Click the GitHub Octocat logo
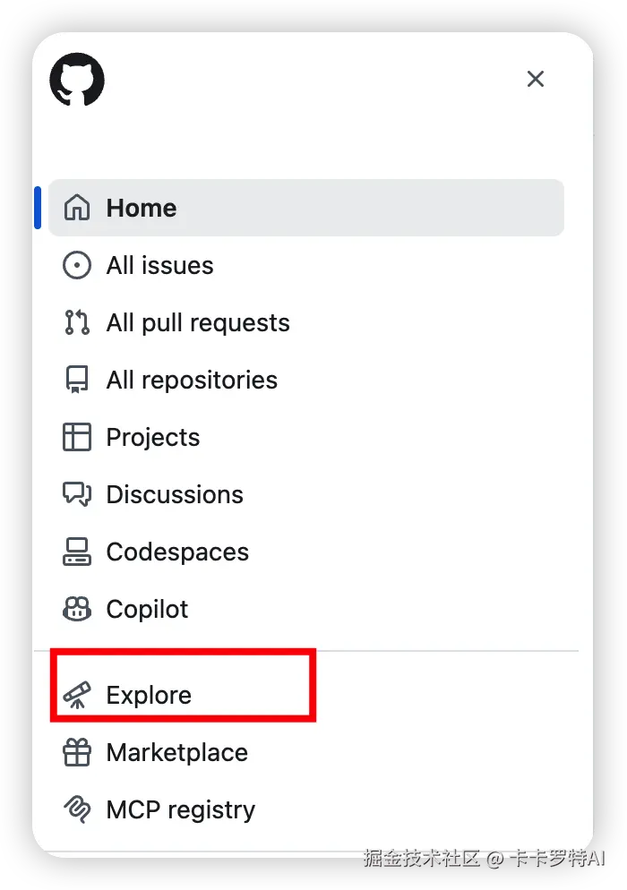 coord(77,80)
